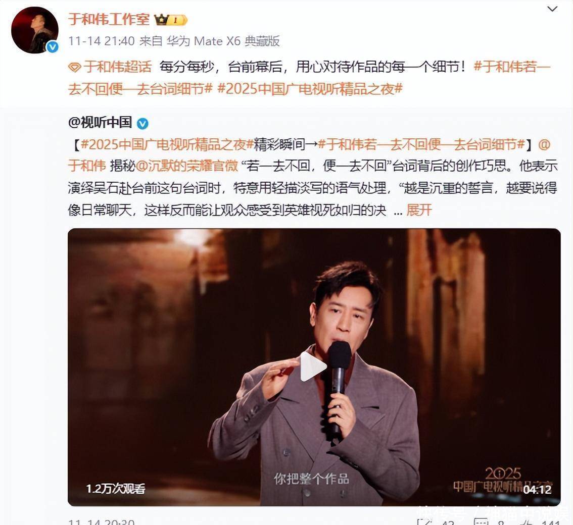
Task: Open the comment icon at post bottom
Action: click(x=481, y=521)
